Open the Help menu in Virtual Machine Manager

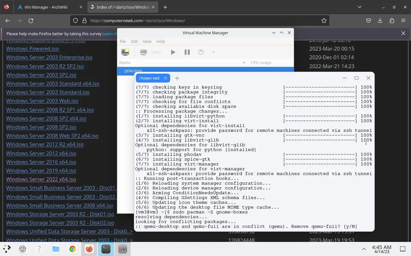tap(161, 41)
